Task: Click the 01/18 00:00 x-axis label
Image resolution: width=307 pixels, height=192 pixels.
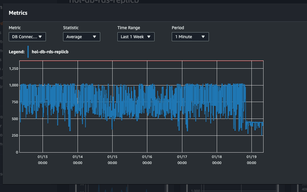Action: click(x=217, y=160)
